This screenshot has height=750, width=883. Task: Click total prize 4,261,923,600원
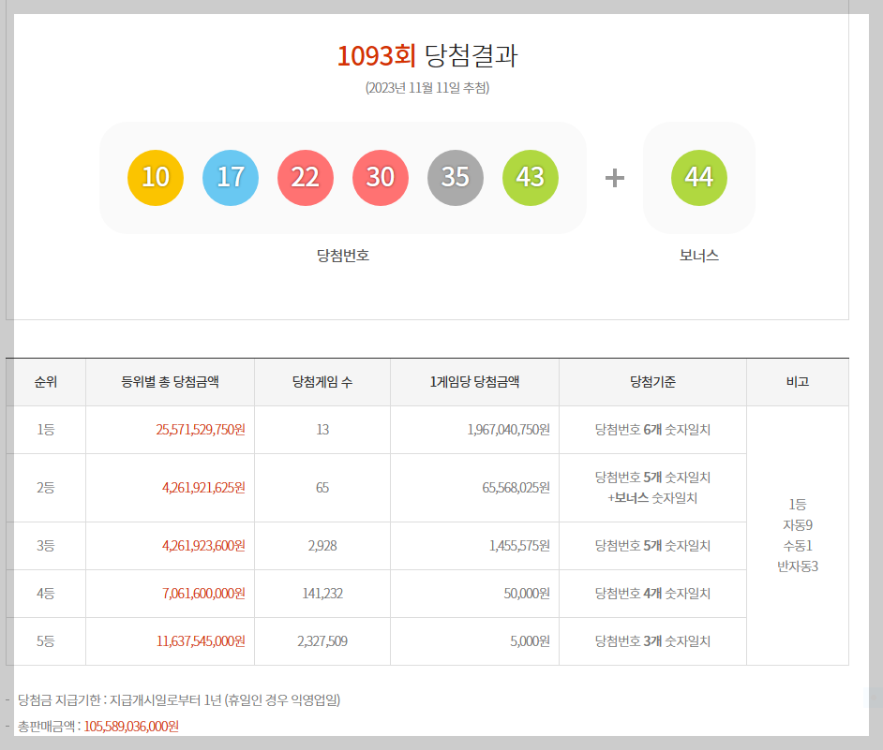click(x=203, y=546)
